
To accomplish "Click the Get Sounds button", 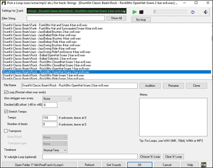I will point(114,165).
